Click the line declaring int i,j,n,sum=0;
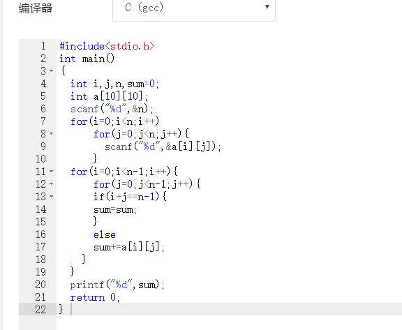Viewport: 402px width, 330px height. [114, 84]
